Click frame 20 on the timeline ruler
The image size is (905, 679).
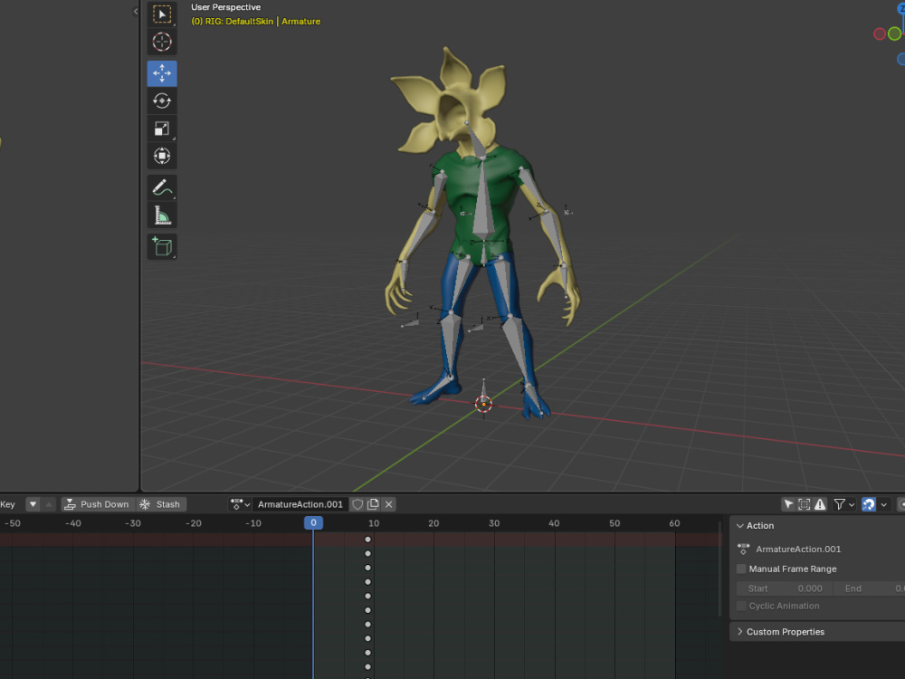coord(433,523)
